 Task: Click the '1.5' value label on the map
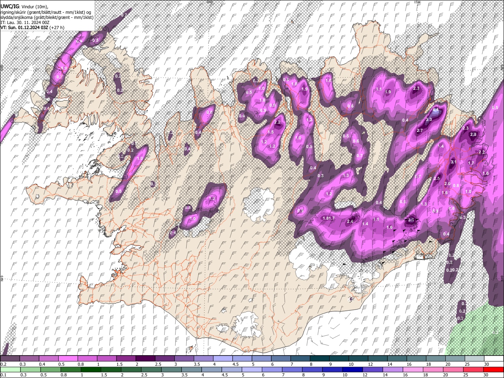(271, 132)
